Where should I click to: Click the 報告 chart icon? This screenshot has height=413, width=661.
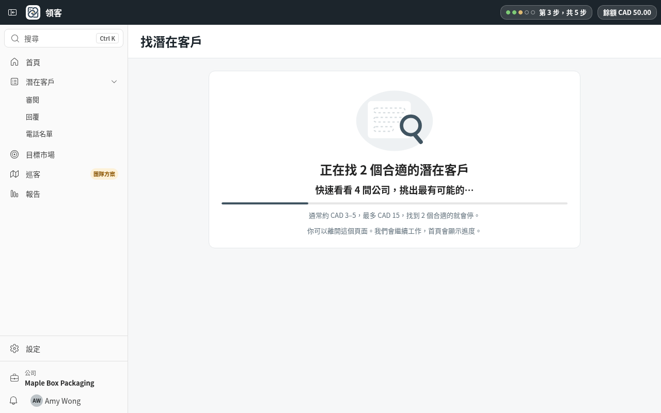[x=14, y=194]
